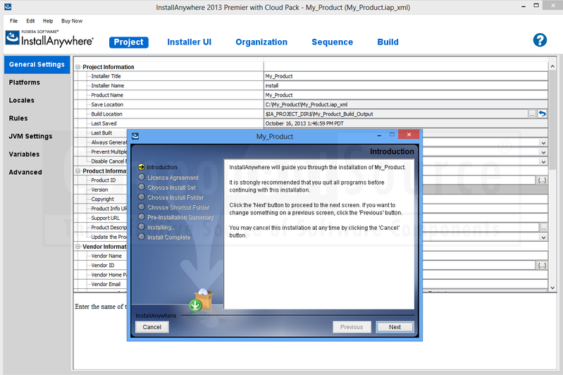
Task: Collapse the Product Information section
Action: 78,171
